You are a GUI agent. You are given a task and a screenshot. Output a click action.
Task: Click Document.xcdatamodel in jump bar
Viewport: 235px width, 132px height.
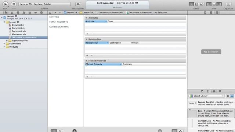(x=139, y=12)
